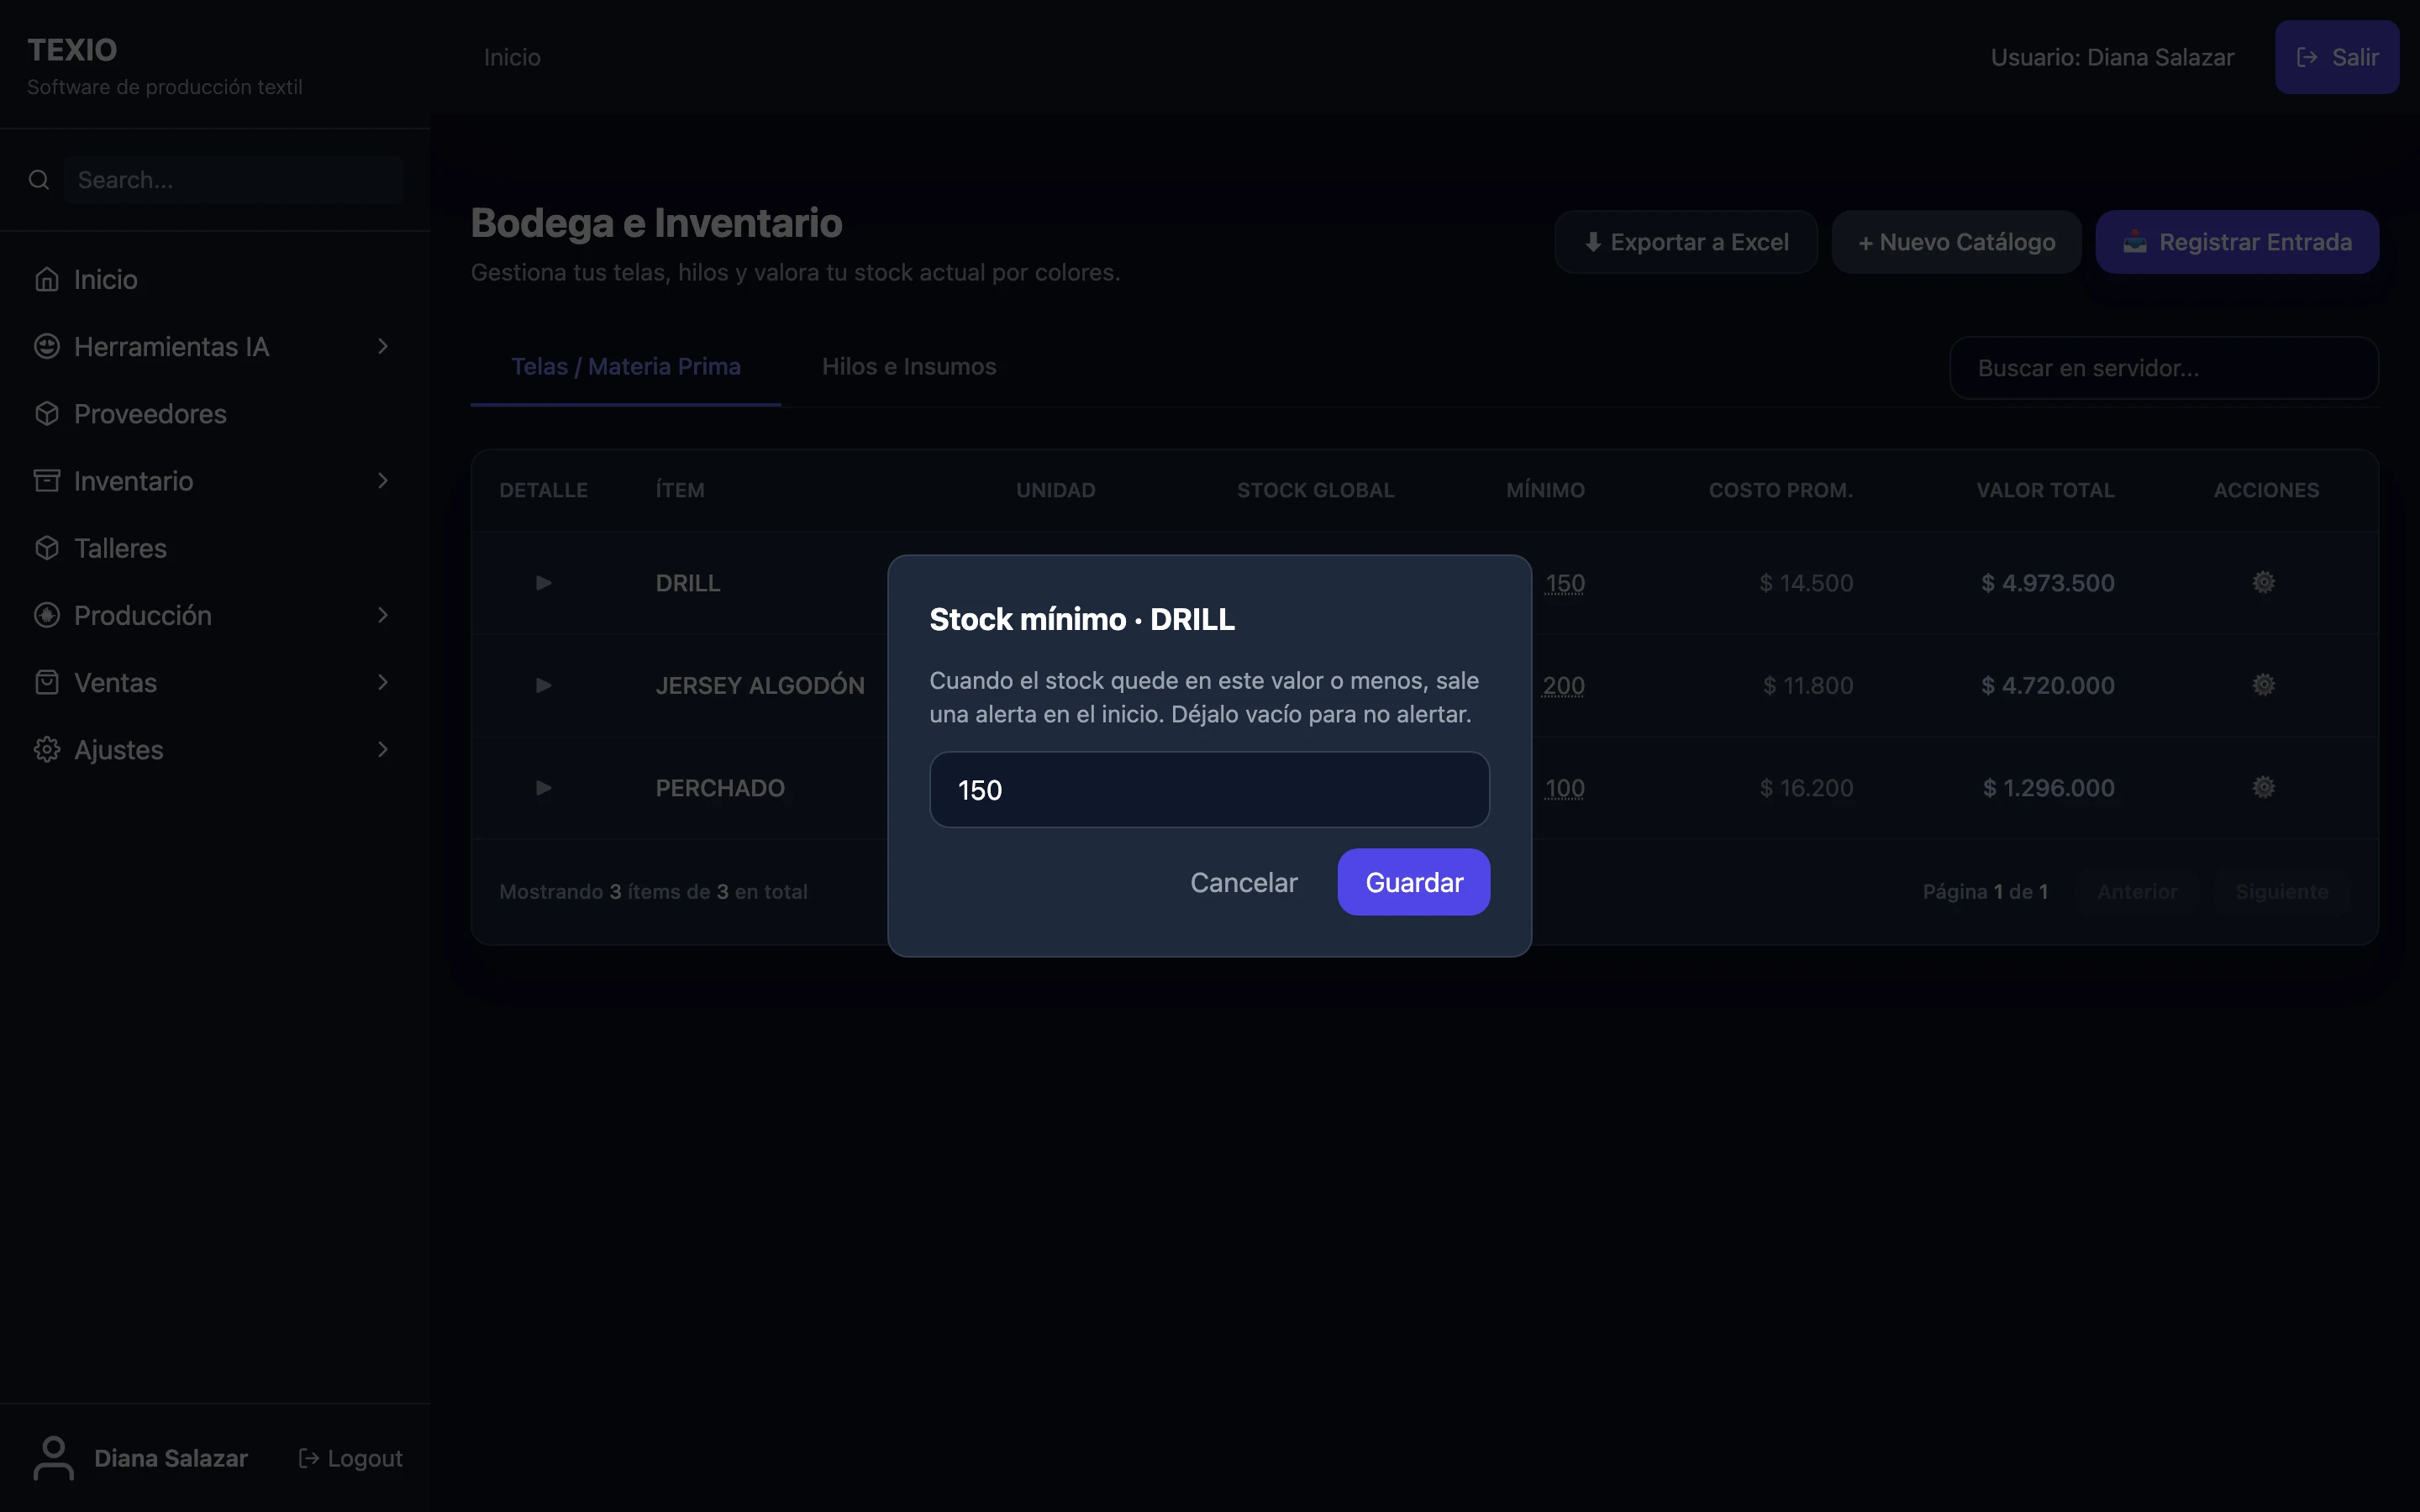Switch to the Telas / Materia Prima tab
The image size is (2420, 1512).
click(626, 367)
